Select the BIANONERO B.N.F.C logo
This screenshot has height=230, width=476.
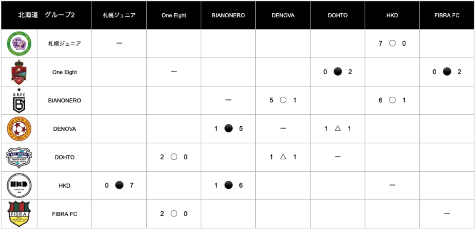point(19,101)
